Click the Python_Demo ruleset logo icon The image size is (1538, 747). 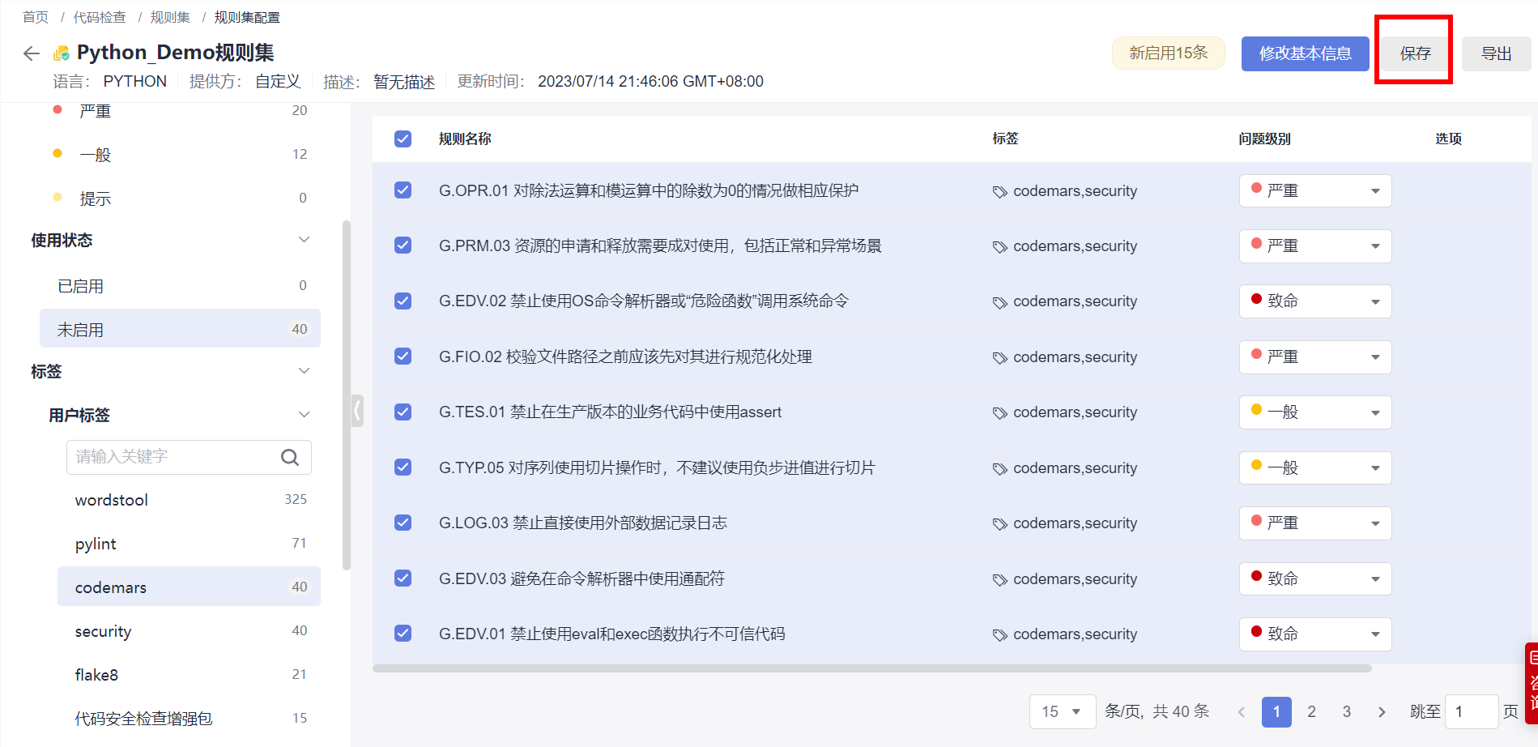coord(62,53)
